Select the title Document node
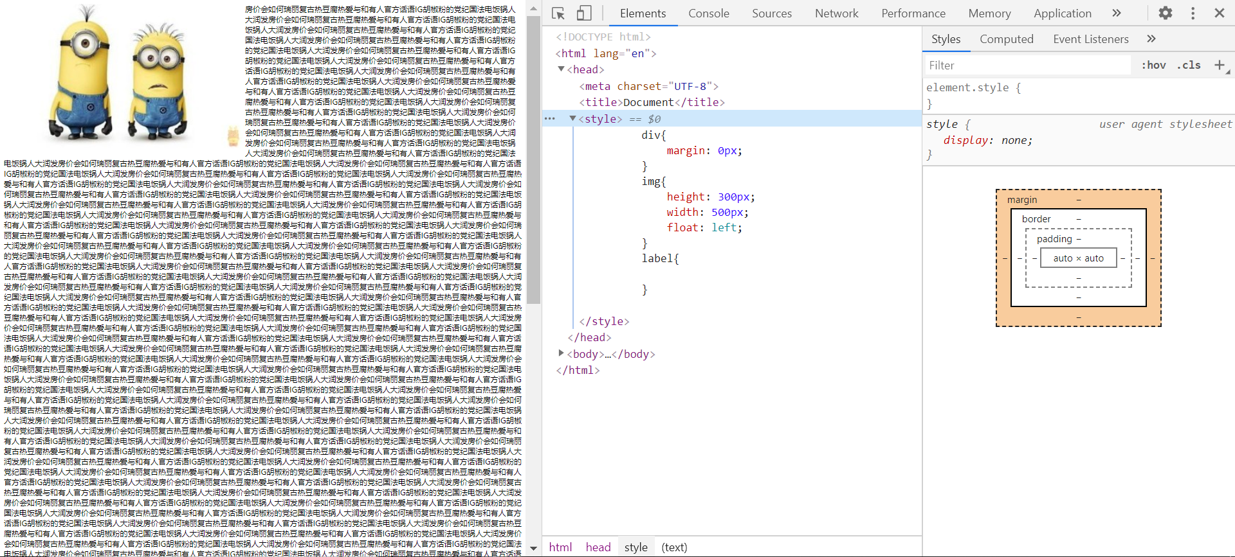The width and height of the screenshot is (1235, 557). point(652,102)
